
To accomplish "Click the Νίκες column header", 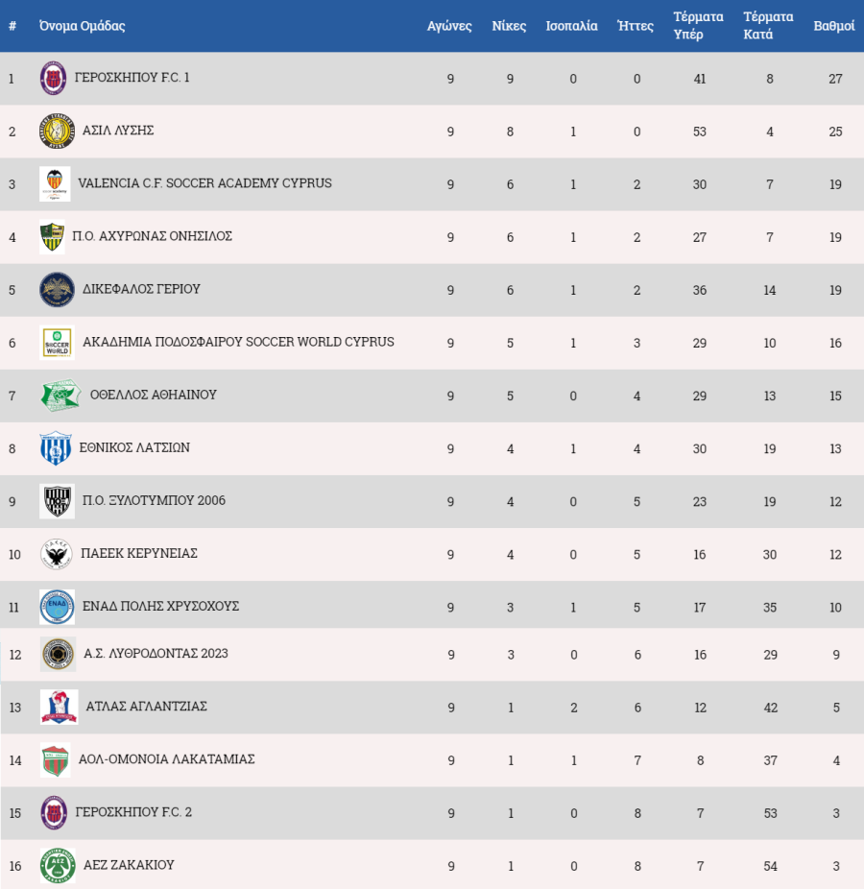I will pos(509,26).
